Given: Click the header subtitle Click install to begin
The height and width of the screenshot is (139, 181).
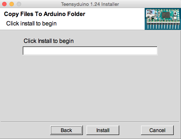Looking at the screenshot, I should [31, 23].
